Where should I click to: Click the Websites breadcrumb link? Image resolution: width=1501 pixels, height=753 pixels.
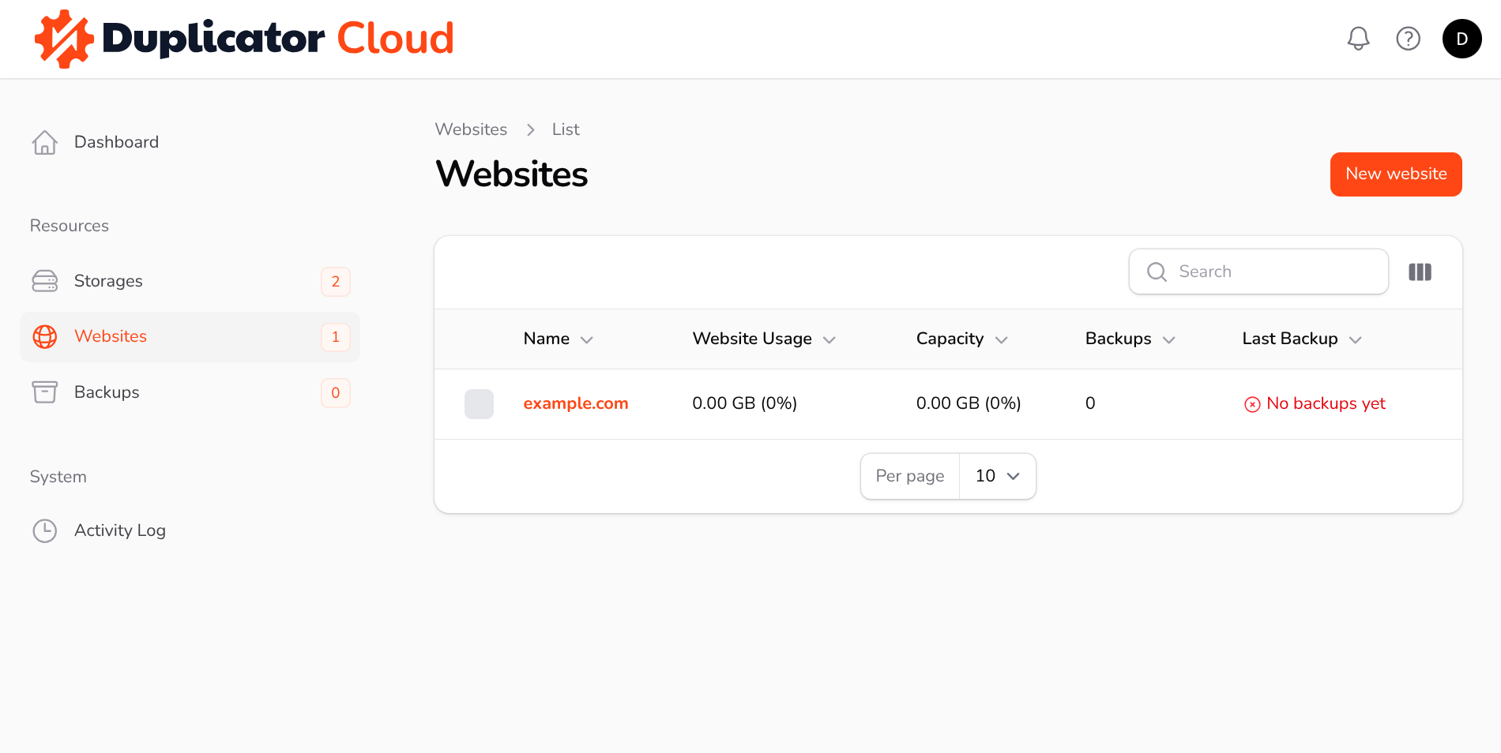coord(471,129)
